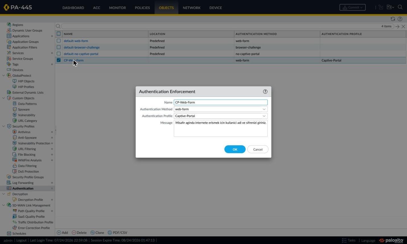Switch to the ACC tab
This screenshot has height=244, width=407.
[96, 8]
